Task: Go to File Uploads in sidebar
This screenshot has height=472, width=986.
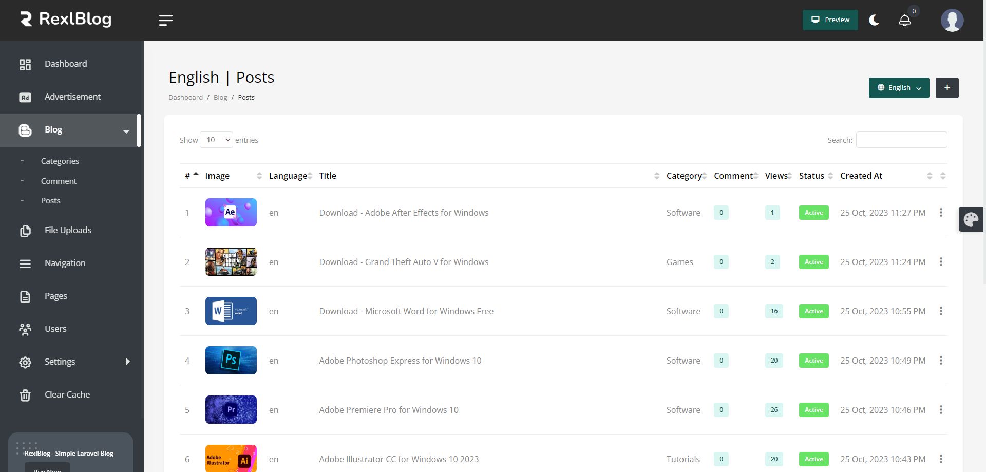Action: coord(68,230)
